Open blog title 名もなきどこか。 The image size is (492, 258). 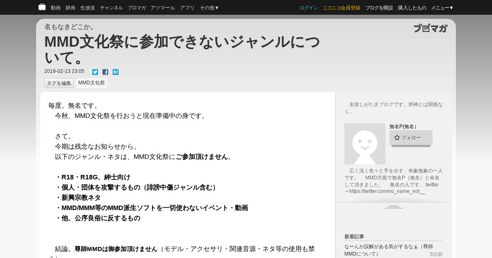coord(70,27)
